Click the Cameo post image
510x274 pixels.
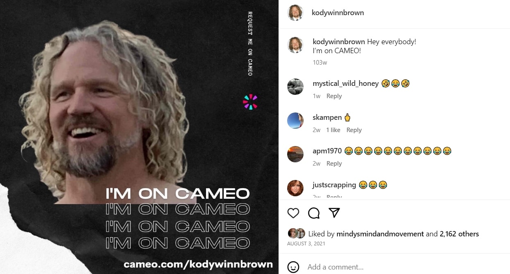coord(139,137)
